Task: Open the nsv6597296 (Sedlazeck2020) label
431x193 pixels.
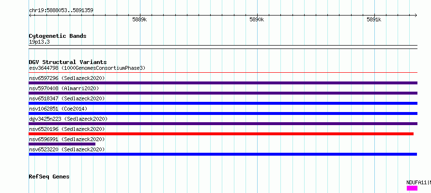Action: (x=67, y=78)
